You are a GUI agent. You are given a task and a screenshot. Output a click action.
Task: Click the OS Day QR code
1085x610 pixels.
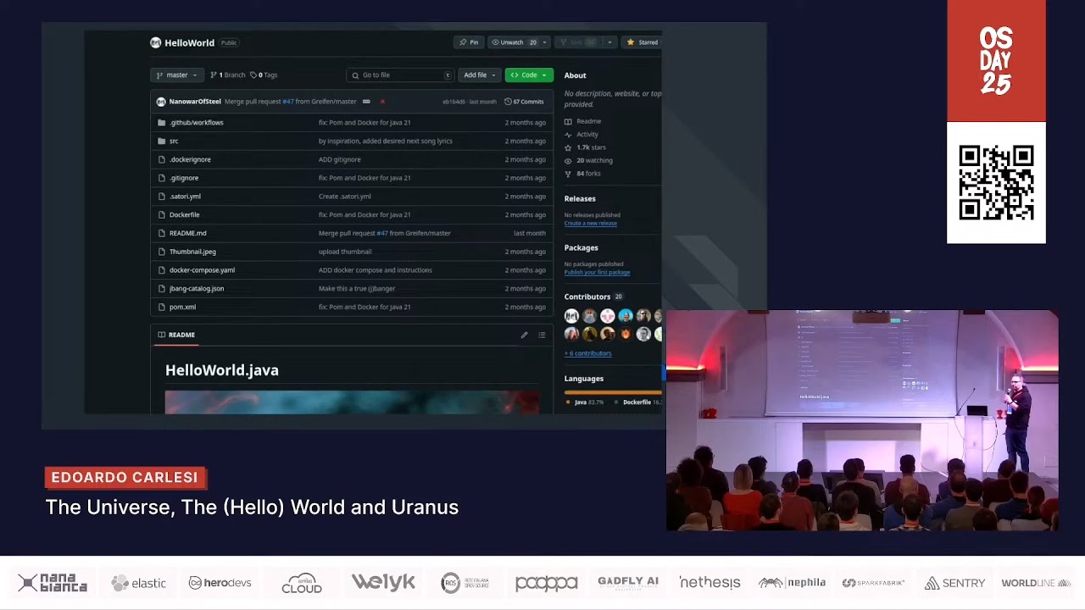[x=996, y=183]
